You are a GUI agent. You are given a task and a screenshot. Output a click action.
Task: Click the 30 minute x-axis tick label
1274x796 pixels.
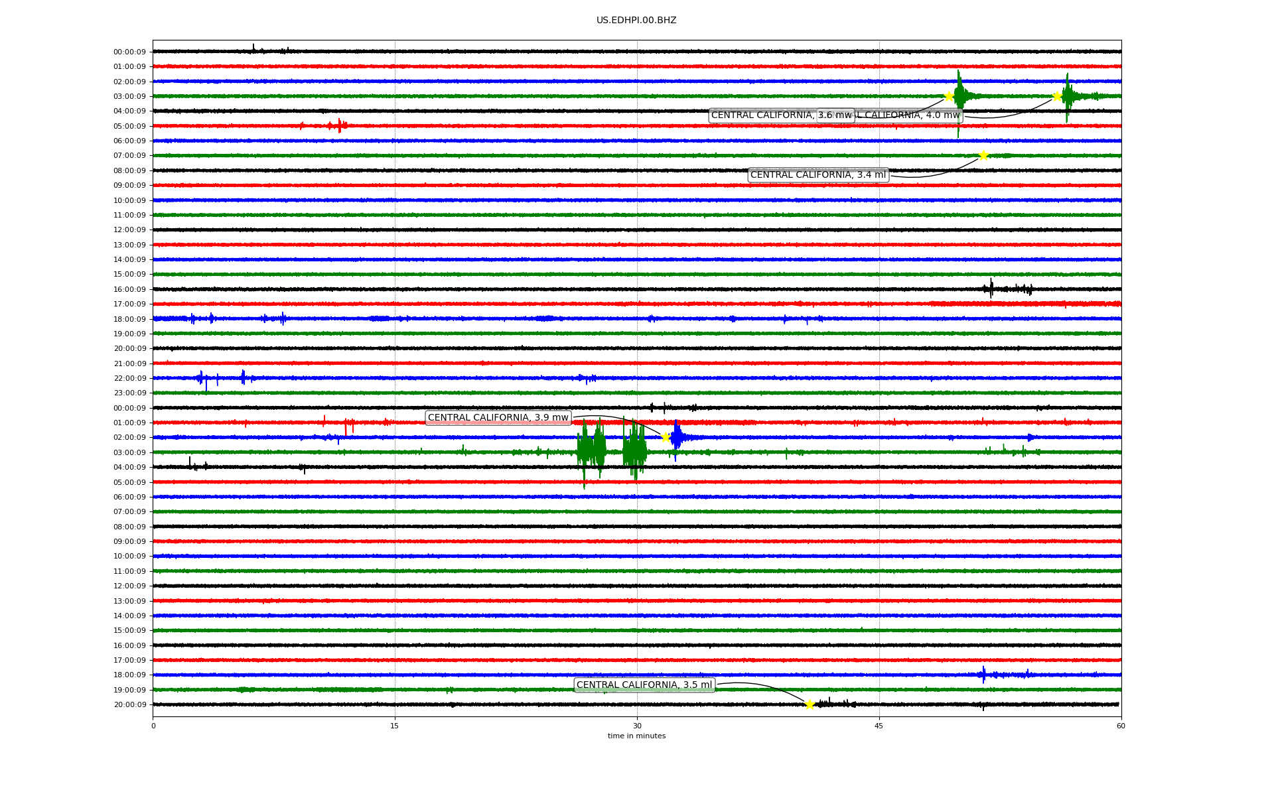point(637,726)
